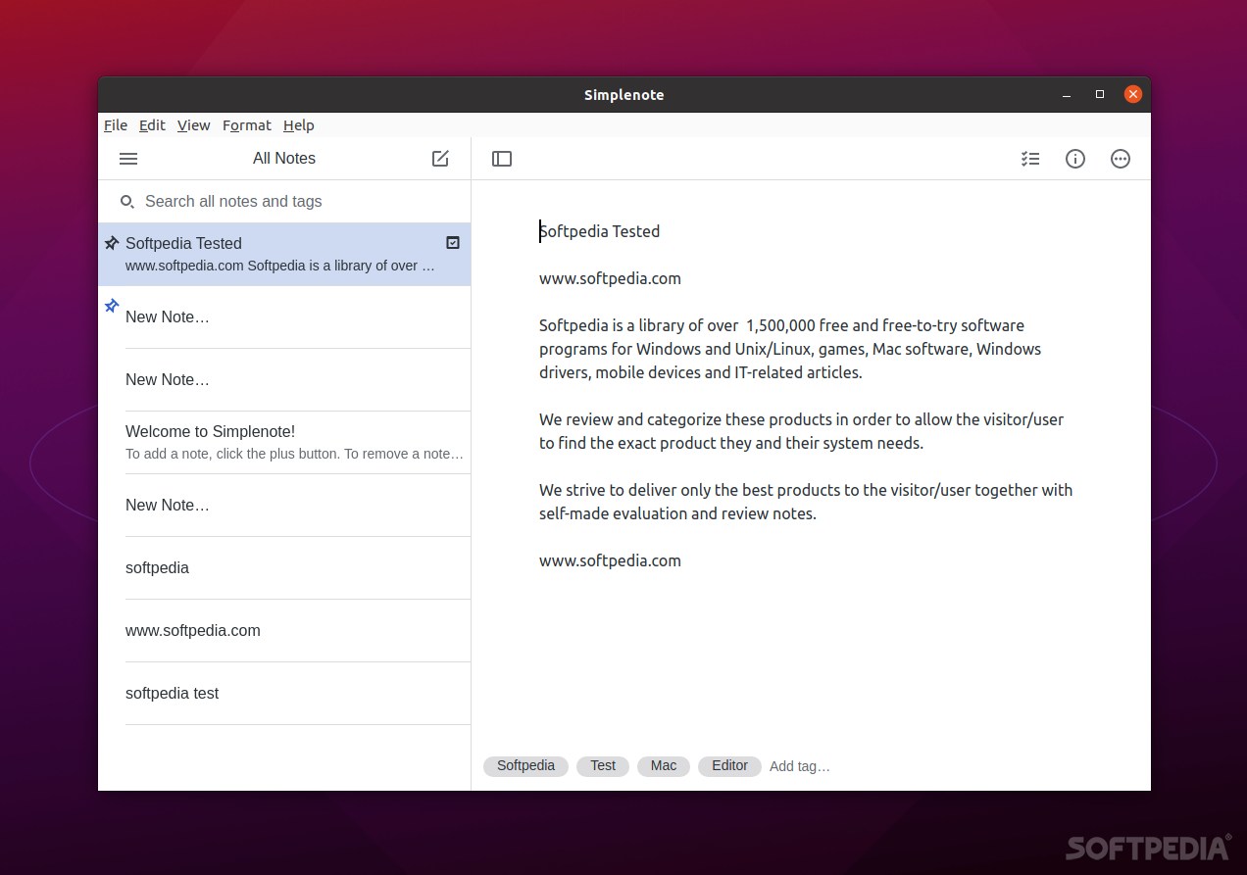The image size is (1247, 875).
Task: Open the Help menu
Action: [299, 125]
